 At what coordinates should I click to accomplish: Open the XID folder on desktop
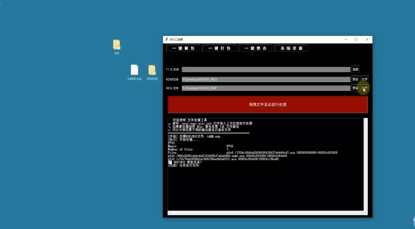117,45
